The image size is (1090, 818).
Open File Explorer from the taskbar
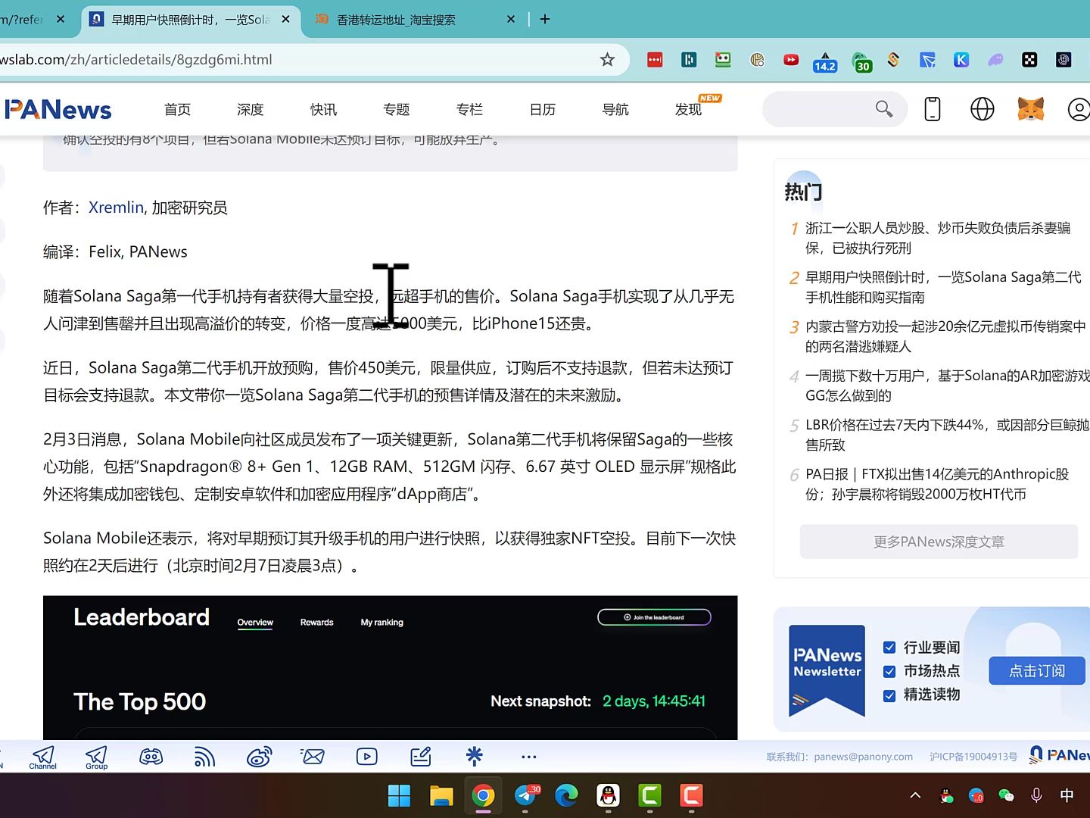click(441, 796)
